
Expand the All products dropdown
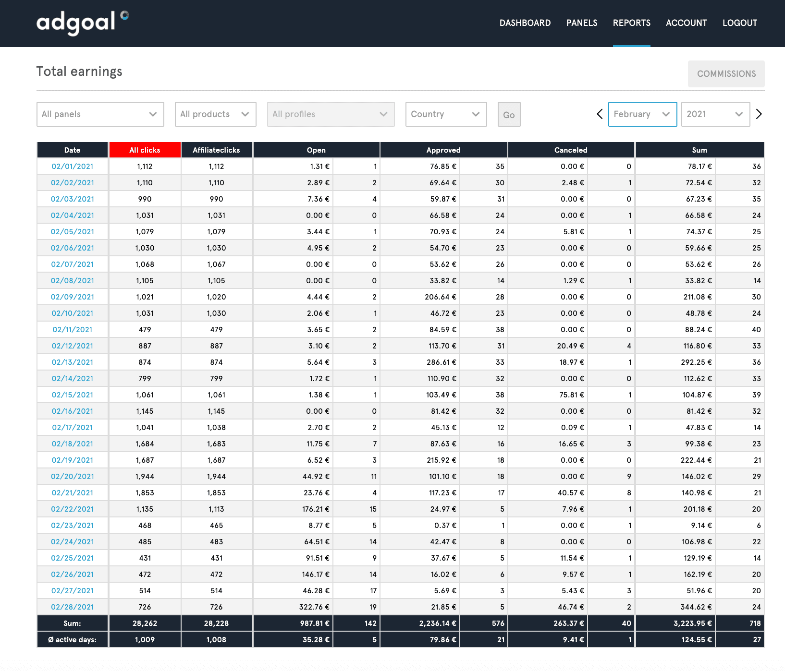216,114
